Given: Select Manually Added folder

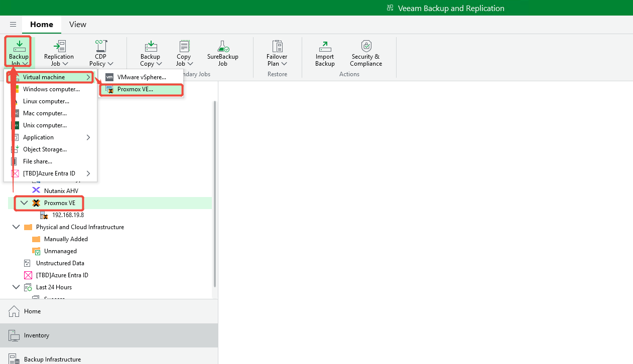Looking at the screenshot, I should click(x=66, y=239).
